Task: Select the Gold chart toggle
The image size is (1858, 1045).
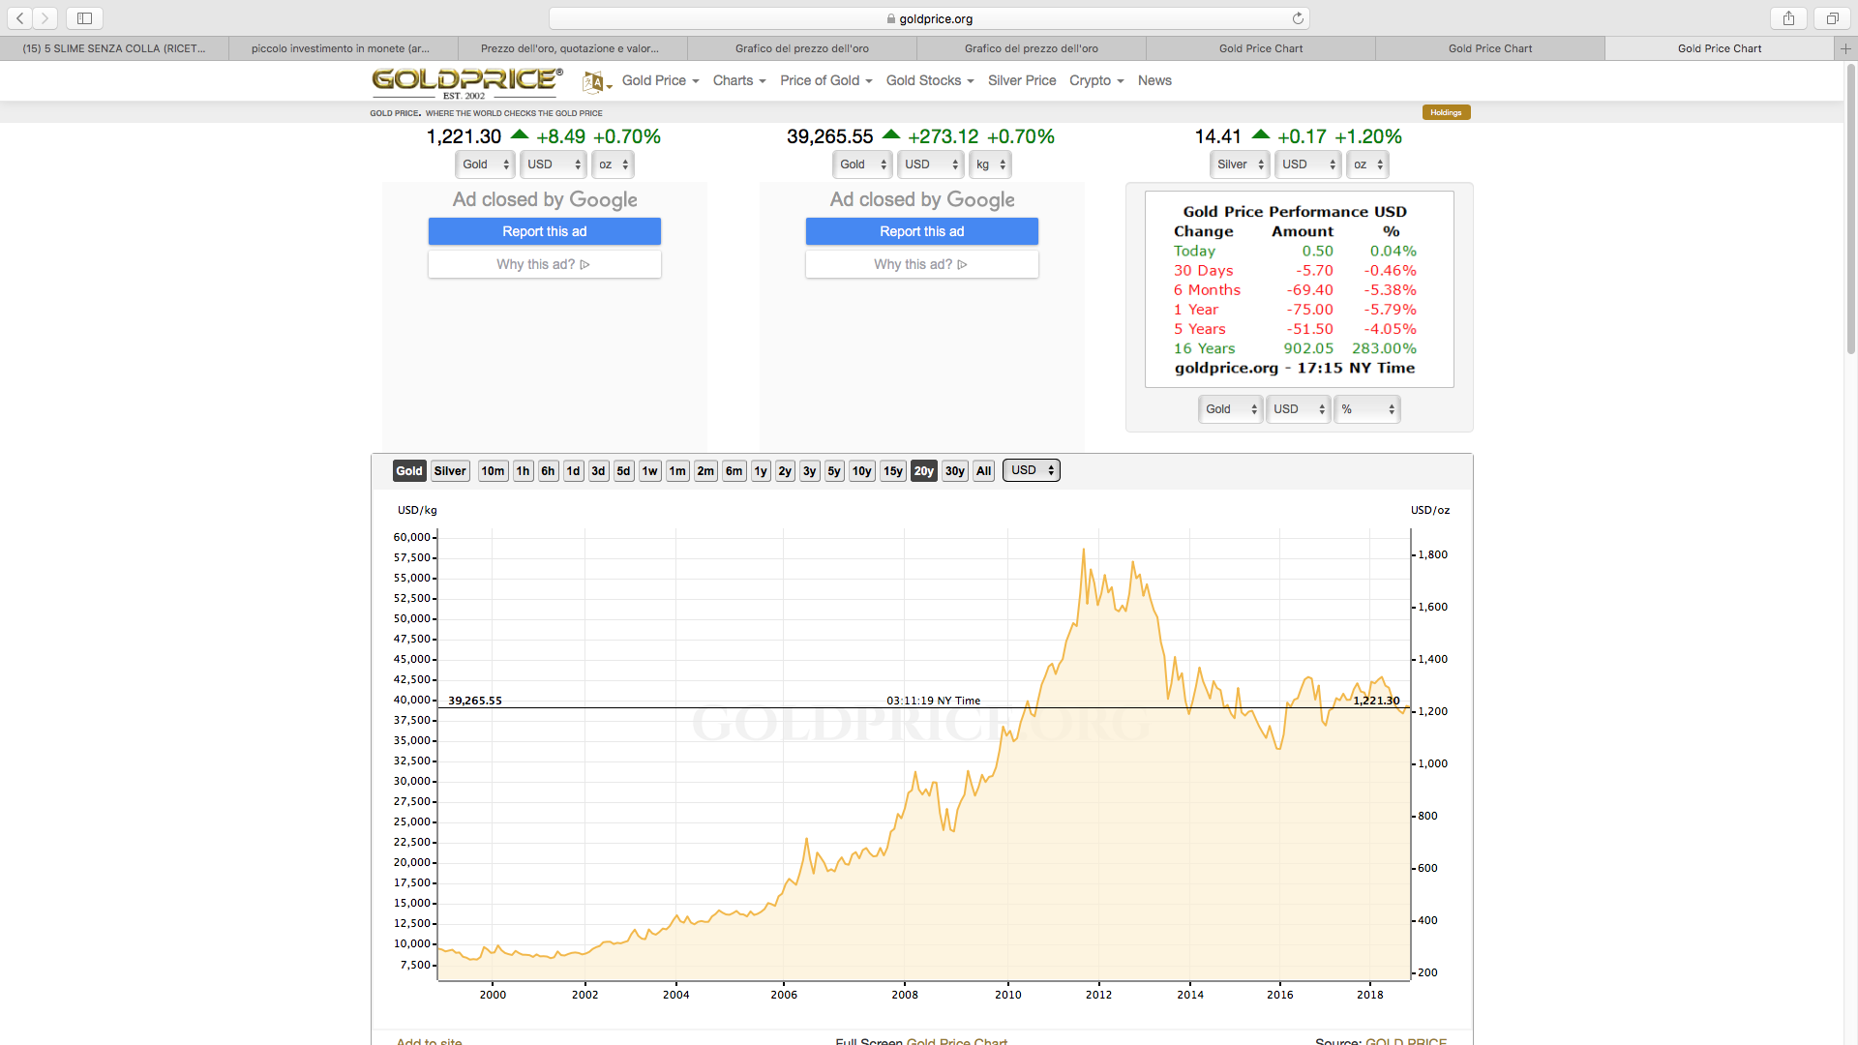Action: point(409,471)
